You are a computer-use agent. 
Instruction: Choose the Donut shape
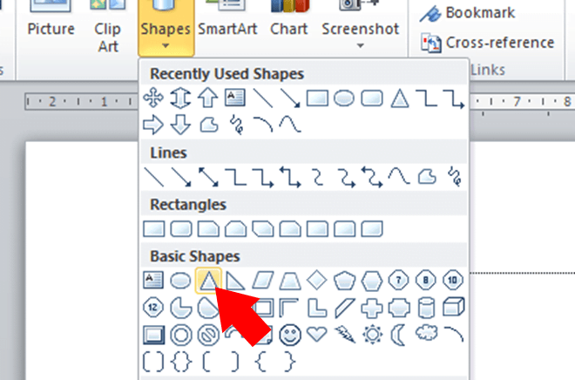click(180, 333)
